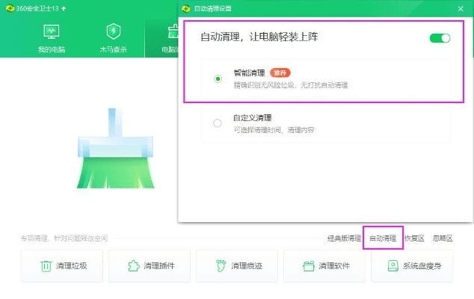Image resolution: width=474 pixels, height=299 pixels.
Task: Open the 恢复区 link
Action: pyautogui.click(x=414, y=238)
